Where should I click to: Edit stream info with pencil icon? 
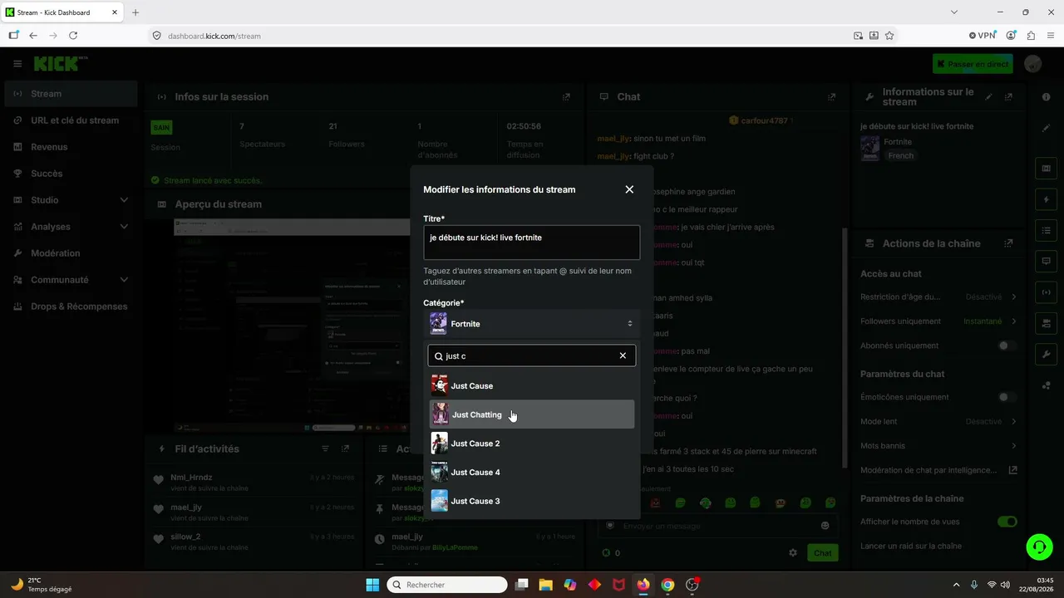989,97
